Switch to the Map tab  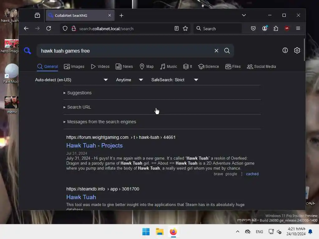point(146,67)
